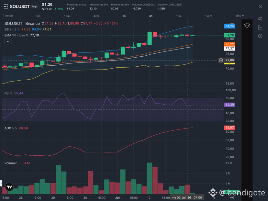Click the Perp. contract badge
The height and width of the screenshot is (201, 268).
34,6
